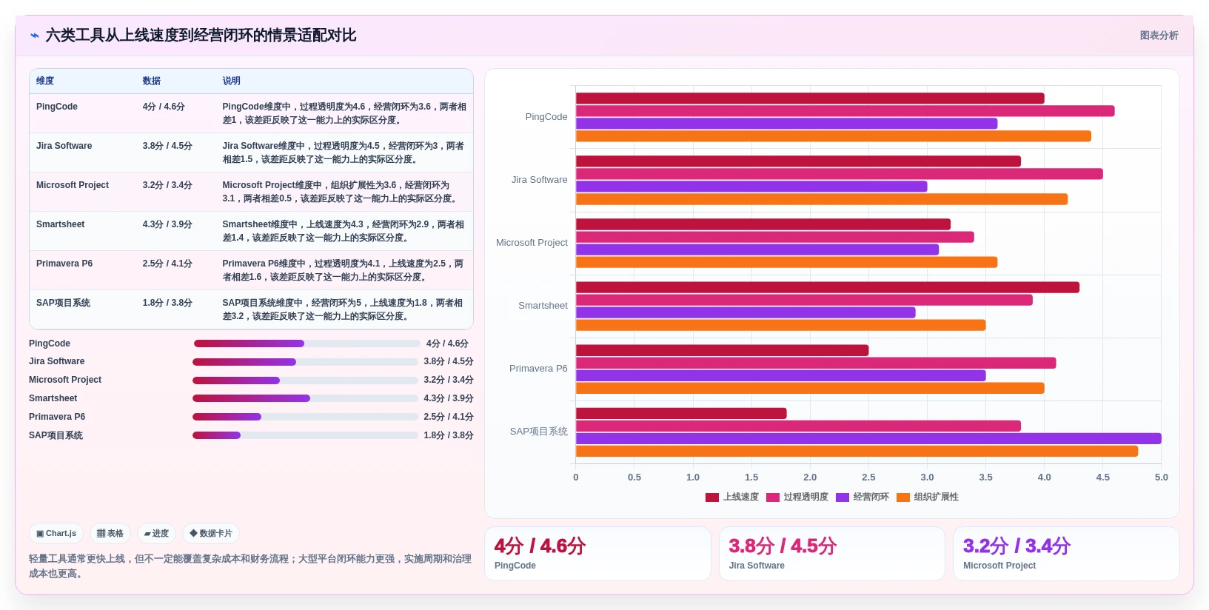This screenshot has width=1209, height=610.
Task: Select the 表格 tag chip
Action: coord(110,533)
